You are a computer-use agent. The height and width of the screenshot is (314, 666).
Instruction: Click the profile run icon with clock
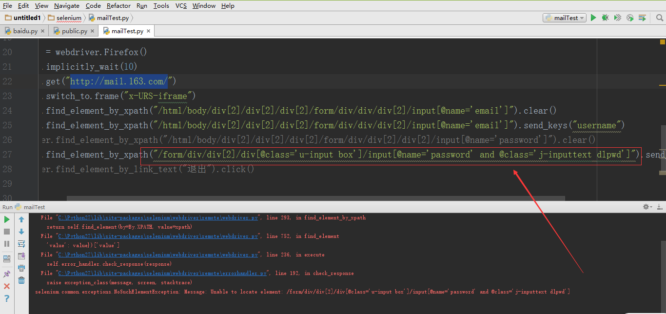tap(630, 18)
